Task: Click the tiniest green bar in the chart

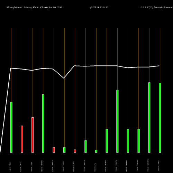Action: [96, 151]
